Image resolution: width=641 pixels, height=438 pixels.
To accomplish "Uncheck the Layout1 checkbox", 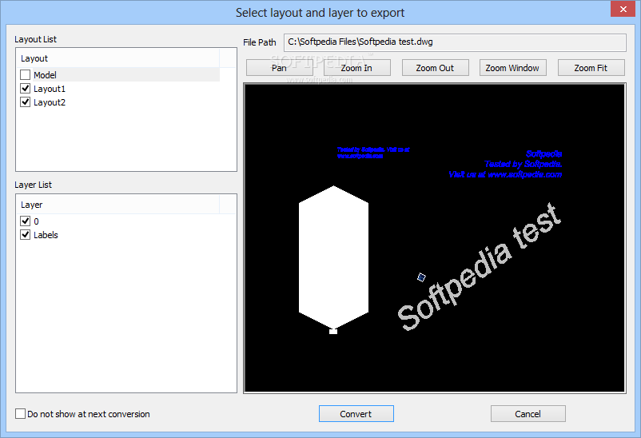I will click(26, 89).
